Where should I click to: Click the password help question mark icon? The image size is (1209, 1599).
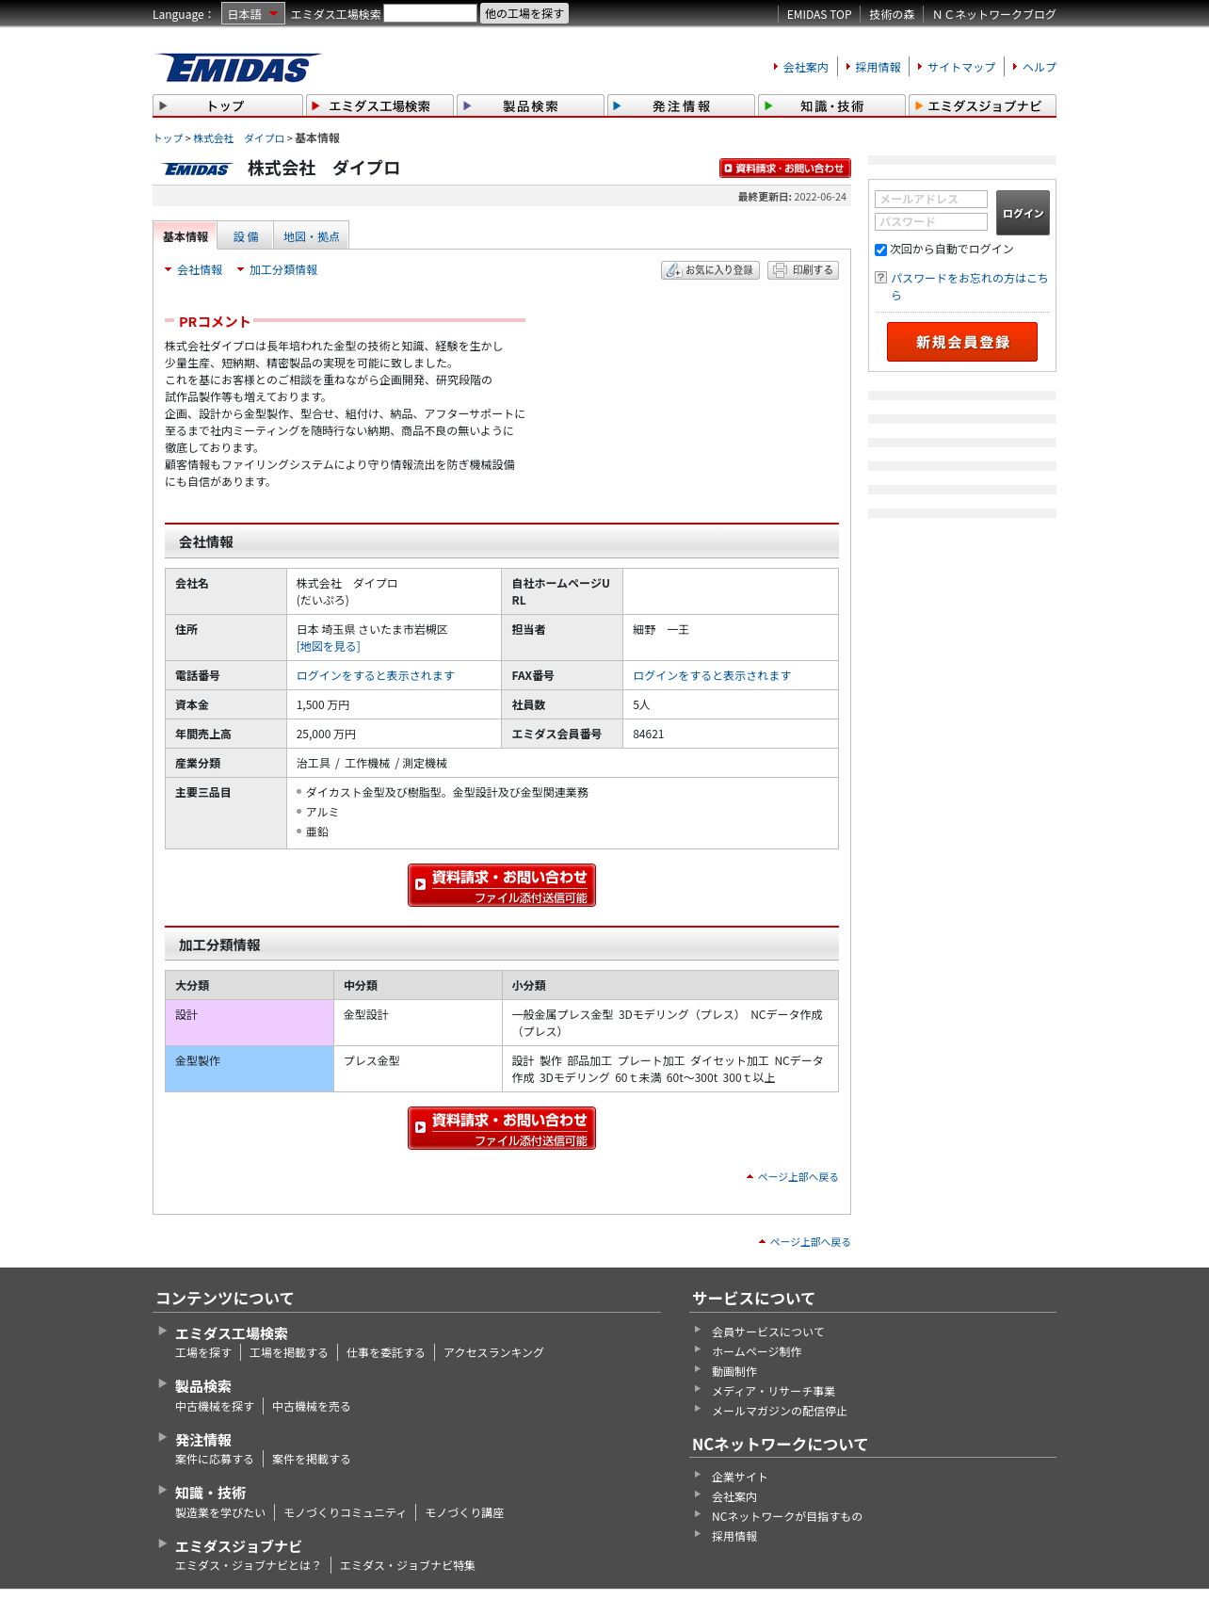pyautogui.click(x=880, y=278)
